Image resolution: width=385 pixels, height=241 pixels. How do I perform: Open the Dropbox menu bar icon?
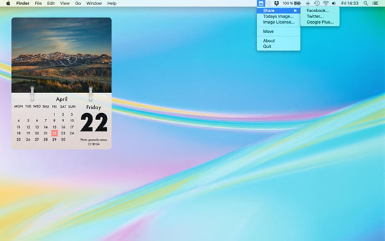tap(277, 3)
